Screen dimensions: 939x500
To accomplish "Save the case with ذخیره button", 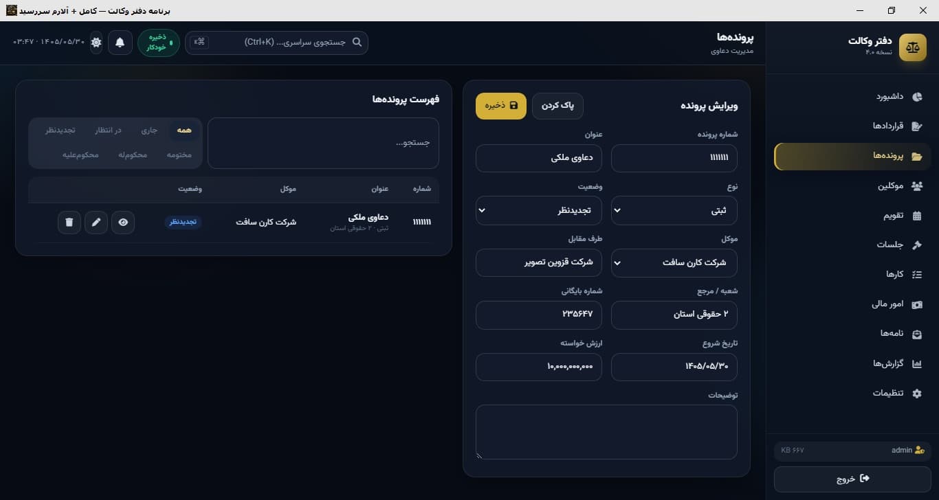I will click(501, 106).
